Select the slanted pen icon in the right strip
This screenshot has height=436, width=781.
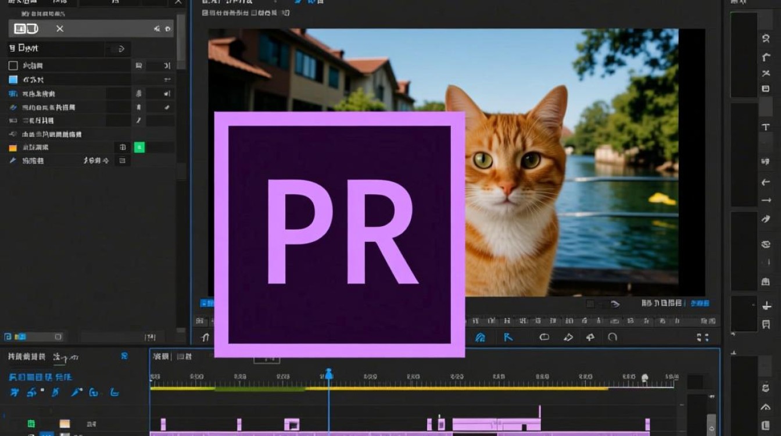tap(766, 219)
